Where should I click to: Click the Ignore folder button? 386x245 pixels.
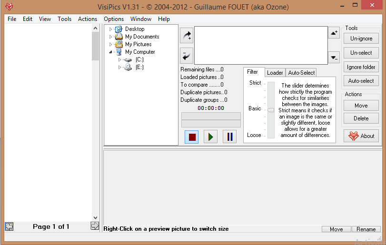coord(361,67)
